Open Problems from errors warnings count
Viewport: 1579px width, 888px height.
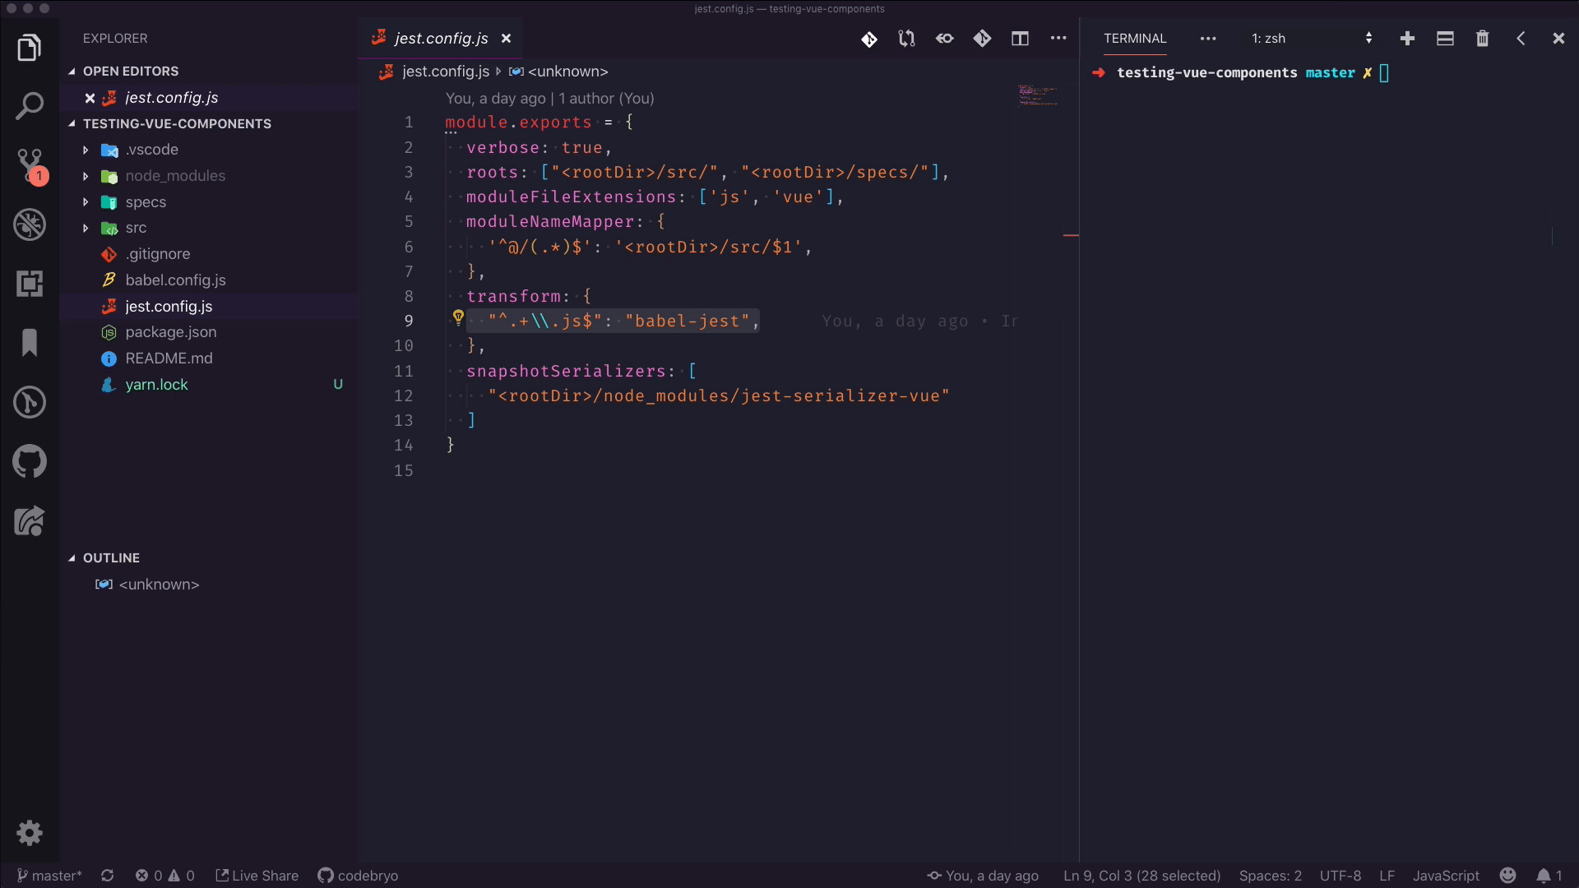tap(164, 876)
